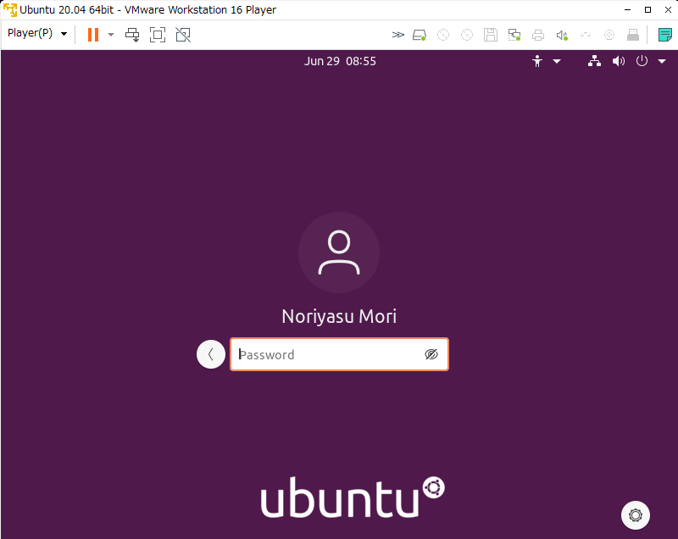Open the VMware message log icon
This screenshot has height=539, width=678.
click(x=665, y=35)
